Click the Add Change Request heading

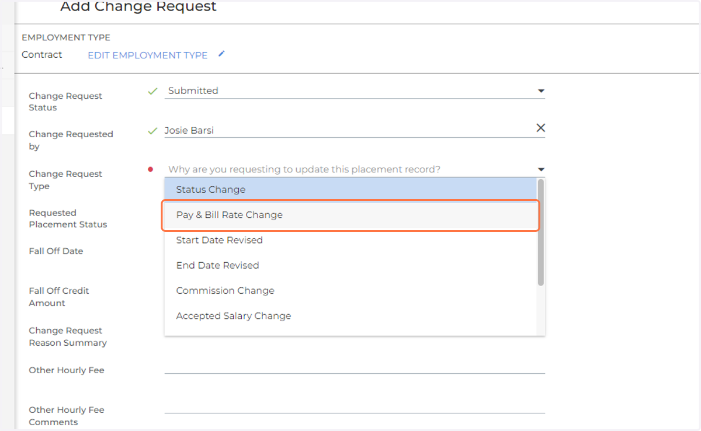tap(138, 7)
